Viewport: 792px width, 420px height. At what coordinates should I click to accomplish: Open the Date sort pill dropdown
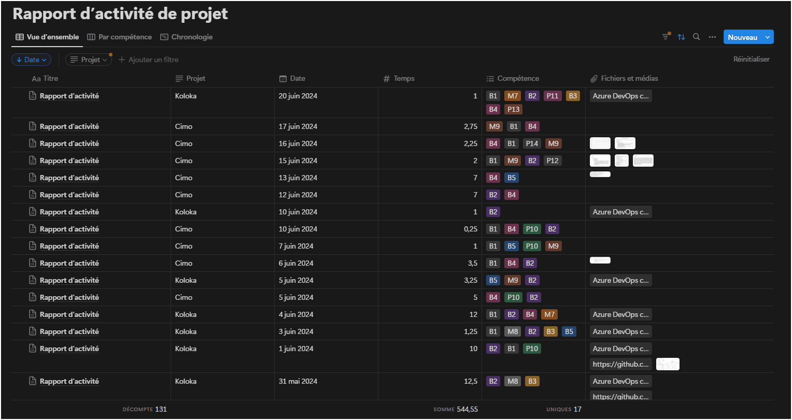click(x=31, y=60)
